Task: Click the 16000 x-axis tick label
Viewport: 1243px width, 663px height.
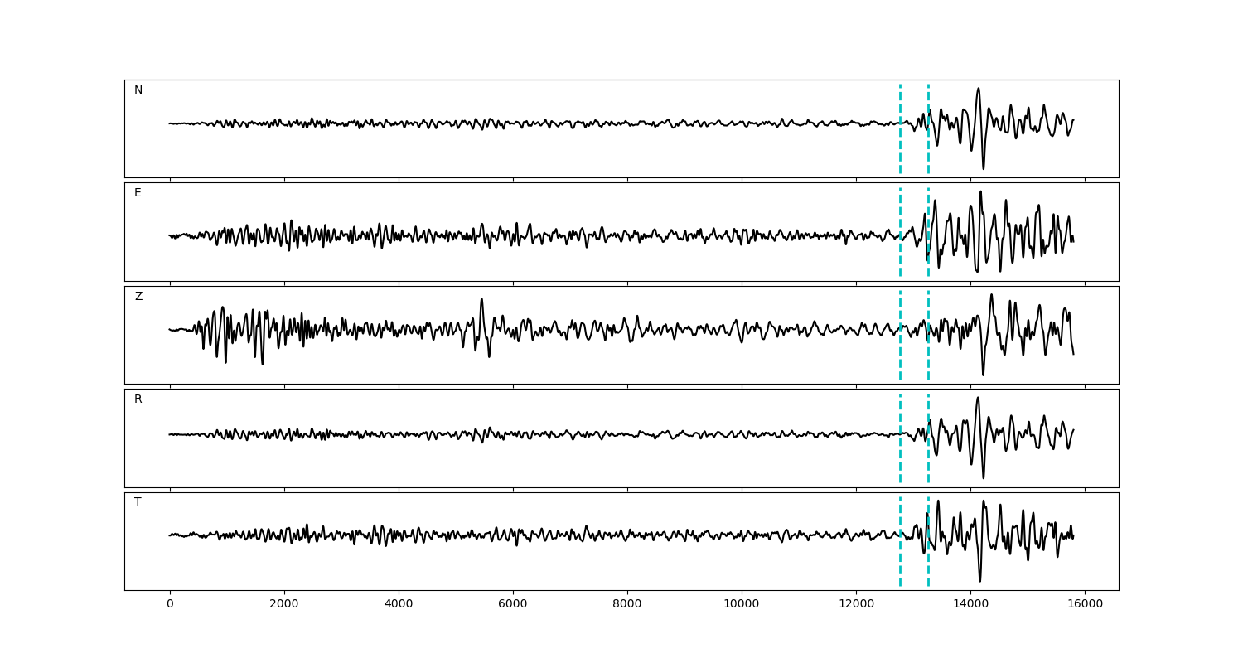Action: [x=1085, y=604]
